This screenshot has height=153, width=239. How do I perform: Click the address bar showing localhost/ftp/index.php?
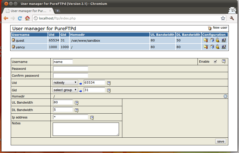point(129,18)
